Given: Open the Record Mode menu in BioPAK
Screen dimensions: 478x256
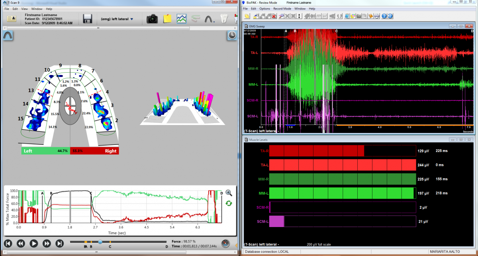Looking at the screenshot, I should (x=282, y=8).
